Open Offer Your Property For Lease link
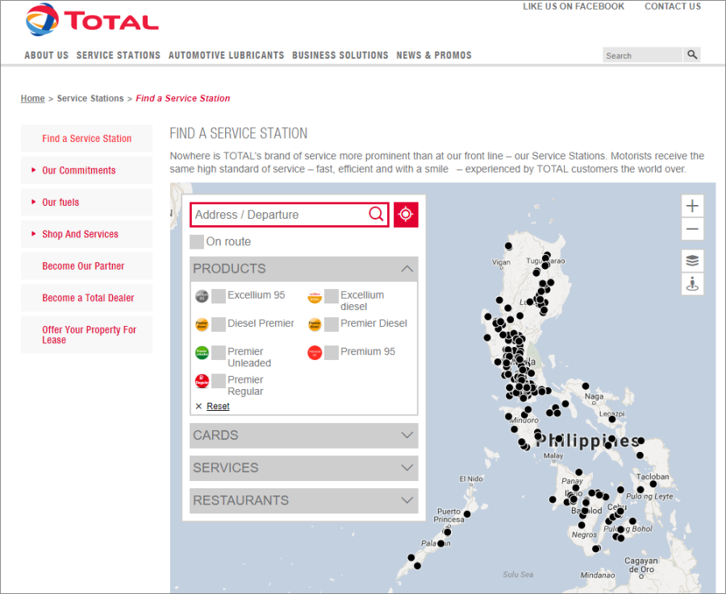The width and height of the screenshot is (726, 594). coord(86,335)
